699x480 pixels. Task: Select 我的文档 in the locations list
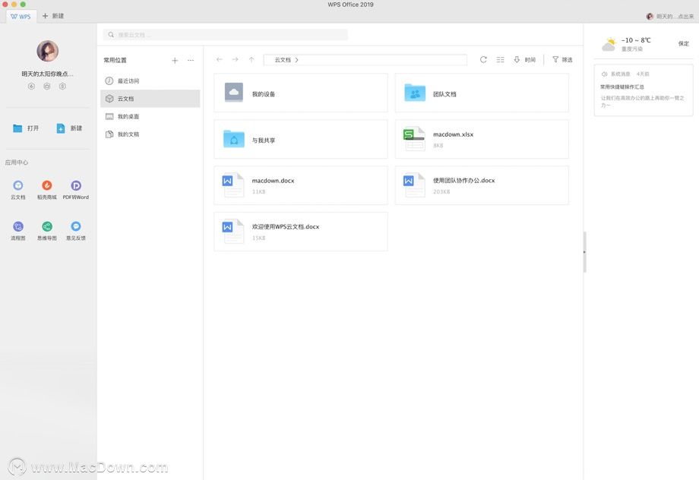point(150,134)
